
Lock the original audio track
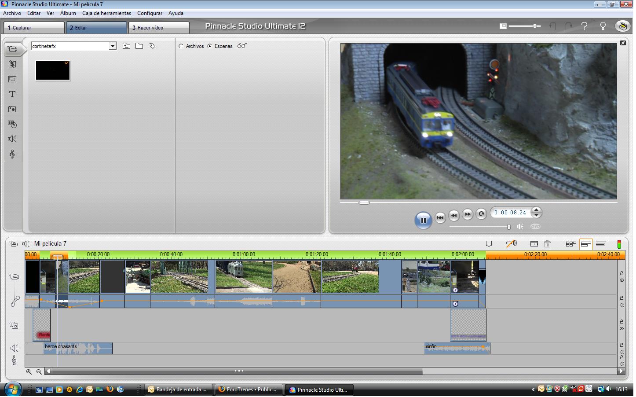[621, 298]
